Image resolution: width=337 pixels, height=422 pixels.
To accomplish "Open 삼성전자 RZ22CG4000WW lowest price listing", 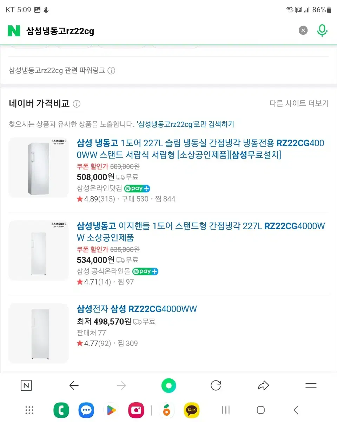I will pyautogui.click(x=137, y=309).
